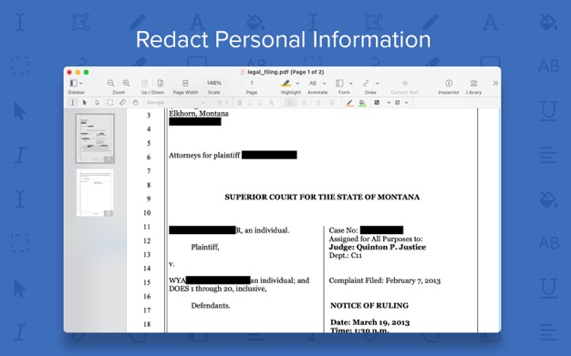Toggle Underline formatting

point(260,103)
